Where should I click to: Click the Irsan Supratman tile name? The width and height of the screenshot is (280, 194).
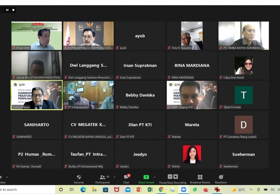(x=140, y=65)
